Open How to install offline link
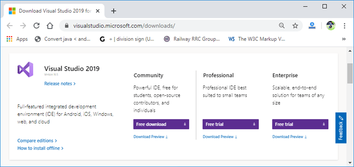The width and height of the screenshot is (354, 167). (x=40, y=148)
